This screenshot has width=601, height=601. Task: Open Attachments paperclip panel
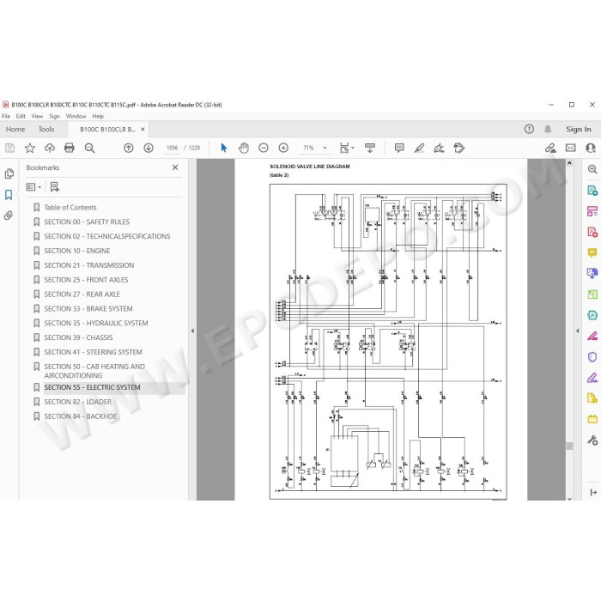(9, 215)
